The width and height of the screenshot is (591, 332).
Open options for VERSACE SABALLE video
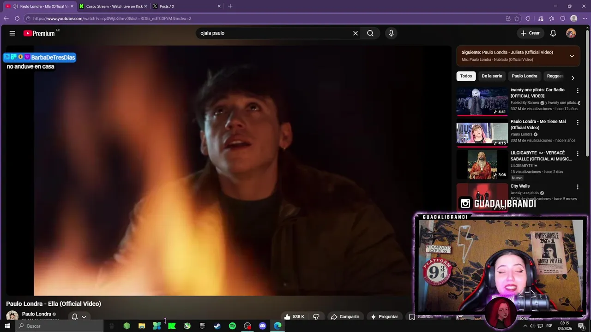click(578, 154)
